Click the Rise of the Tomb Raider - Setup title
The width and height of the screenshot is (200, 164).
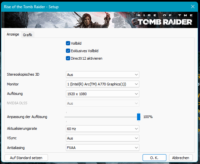click(x=31, y=7)
